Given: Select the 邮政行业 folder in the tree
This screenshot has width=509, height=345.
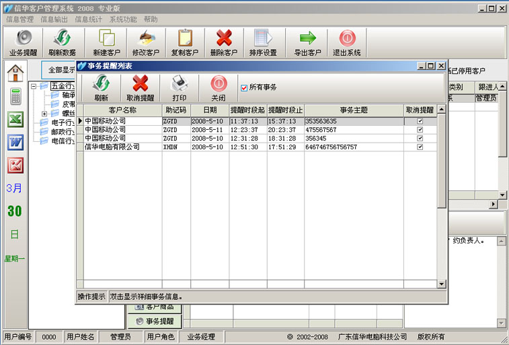Looking at the screenshot, I should point(58,132).
